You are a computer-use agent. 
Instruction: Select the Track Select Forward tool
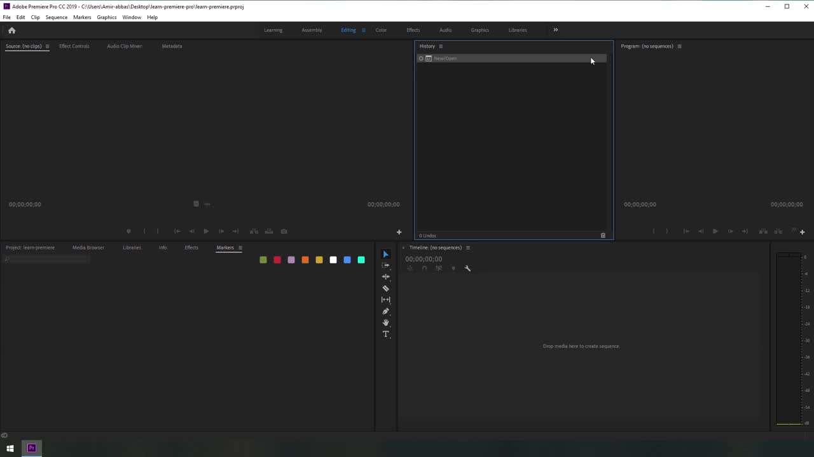pos(385,265)
